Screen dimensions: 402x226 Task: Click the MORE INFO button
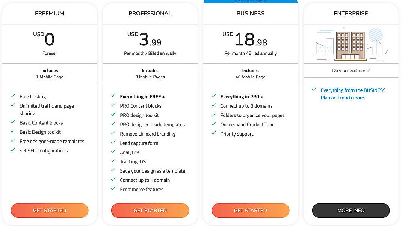tap(351, 210)
